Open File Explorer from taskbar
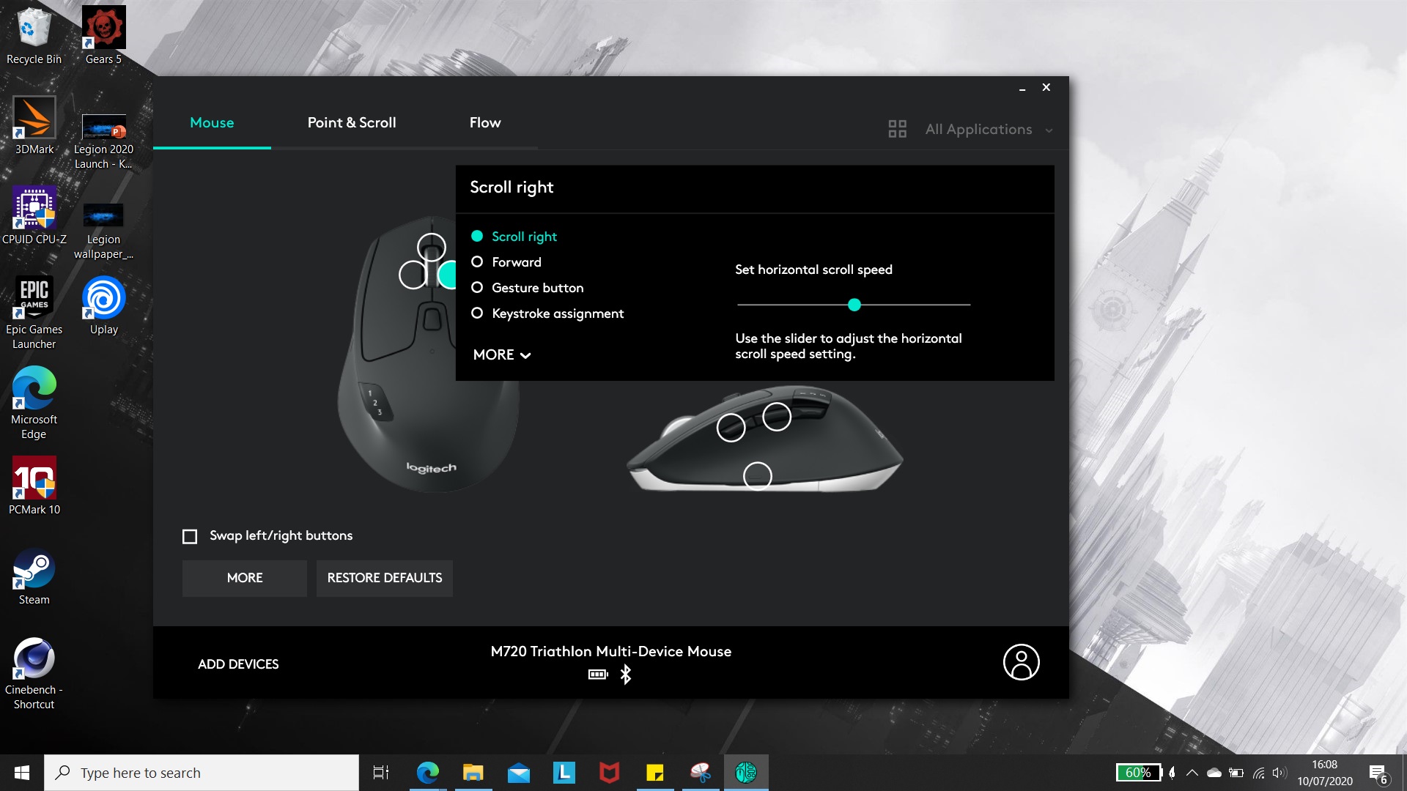This screenshot has width=1407, height=791. pos(473,772)
